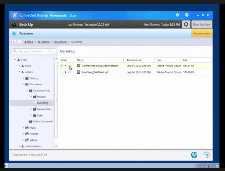Click the Autonomy logo in footer
This screenshot has width=225, height=171.
tap(207, 155)
